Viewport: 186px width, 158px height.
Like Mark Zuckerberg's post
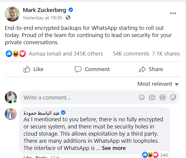pyautogui.click(x=33, y=69)
